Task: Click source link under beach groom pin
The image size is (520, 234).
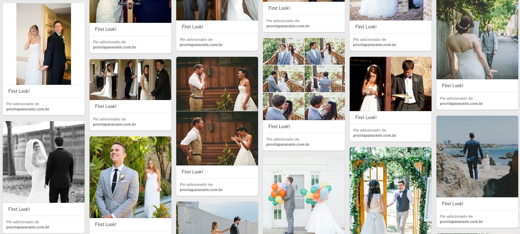Action: click(461, 222)
